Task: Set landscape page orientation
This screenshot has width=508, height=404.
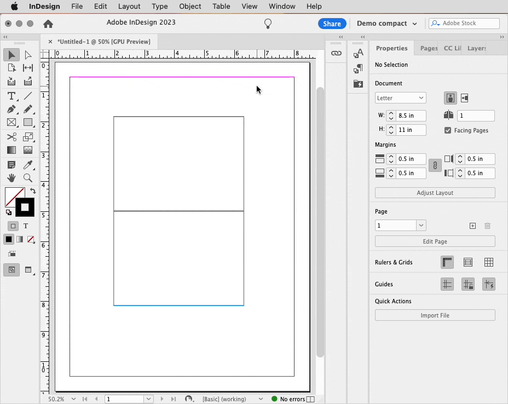Action: click(465, 98)
